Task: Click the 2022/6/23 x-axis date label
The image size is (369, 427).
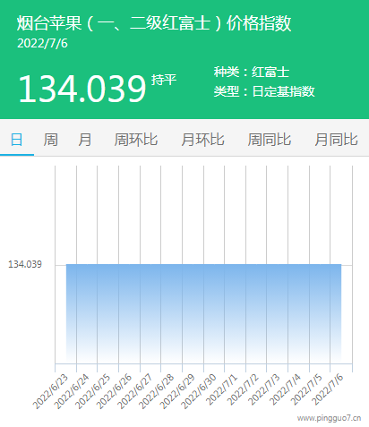Action: pyautogui.click(x=51, y=391)
